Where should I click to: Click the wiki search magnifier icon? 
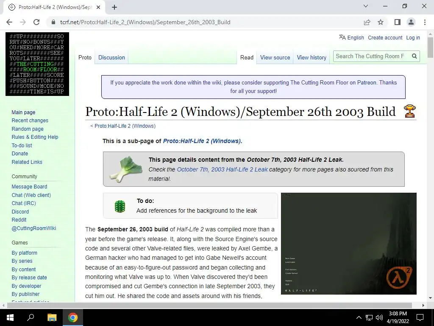415,56
